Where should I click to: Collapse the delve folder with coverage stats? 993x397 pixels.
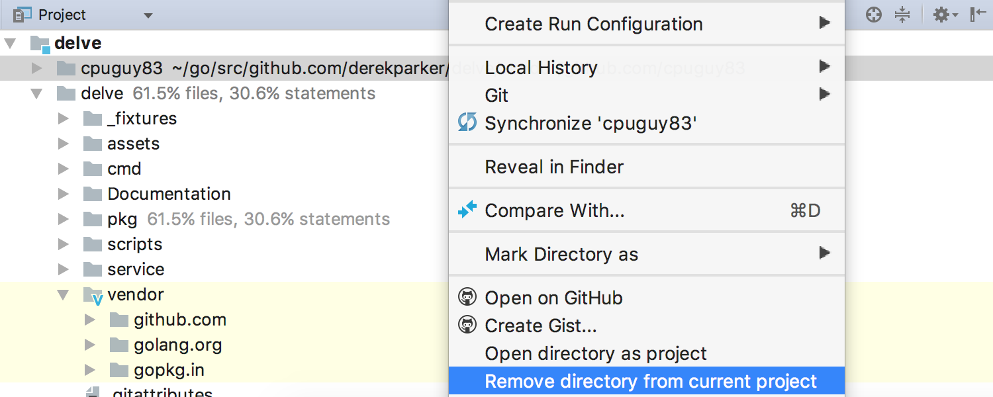pos(37,94)
